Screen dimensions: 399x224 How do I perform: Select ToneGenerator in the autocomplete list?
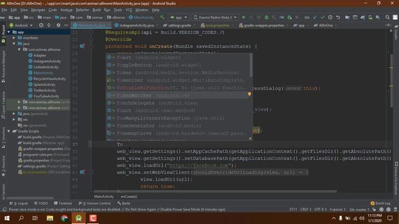point(179,126)
